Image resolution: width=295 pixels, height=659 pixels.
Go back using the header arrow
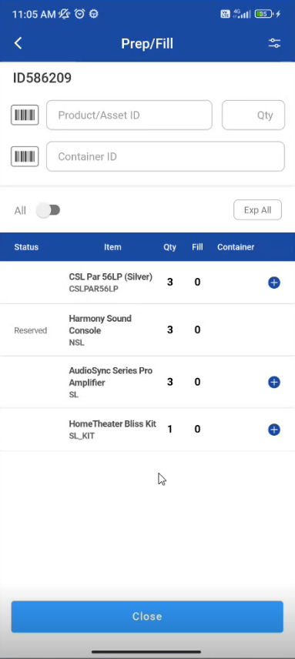click(18, 43)
